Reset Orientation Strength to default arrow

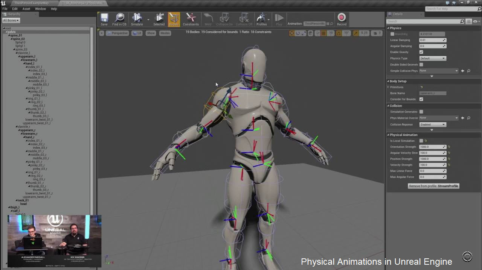[x=449, y=147]
